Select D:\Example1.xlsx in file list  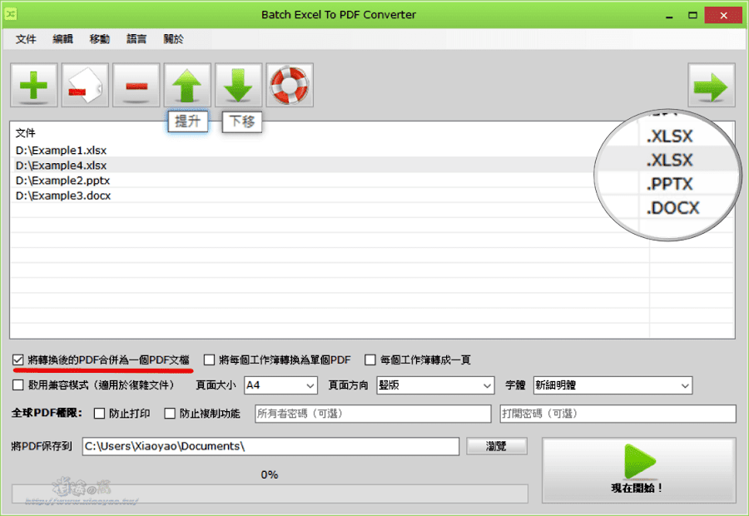(61, 151)
